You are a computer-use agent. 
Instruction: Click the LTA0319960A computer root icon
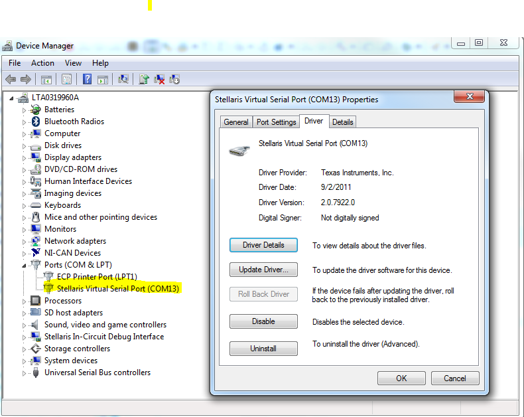[23, 98]
